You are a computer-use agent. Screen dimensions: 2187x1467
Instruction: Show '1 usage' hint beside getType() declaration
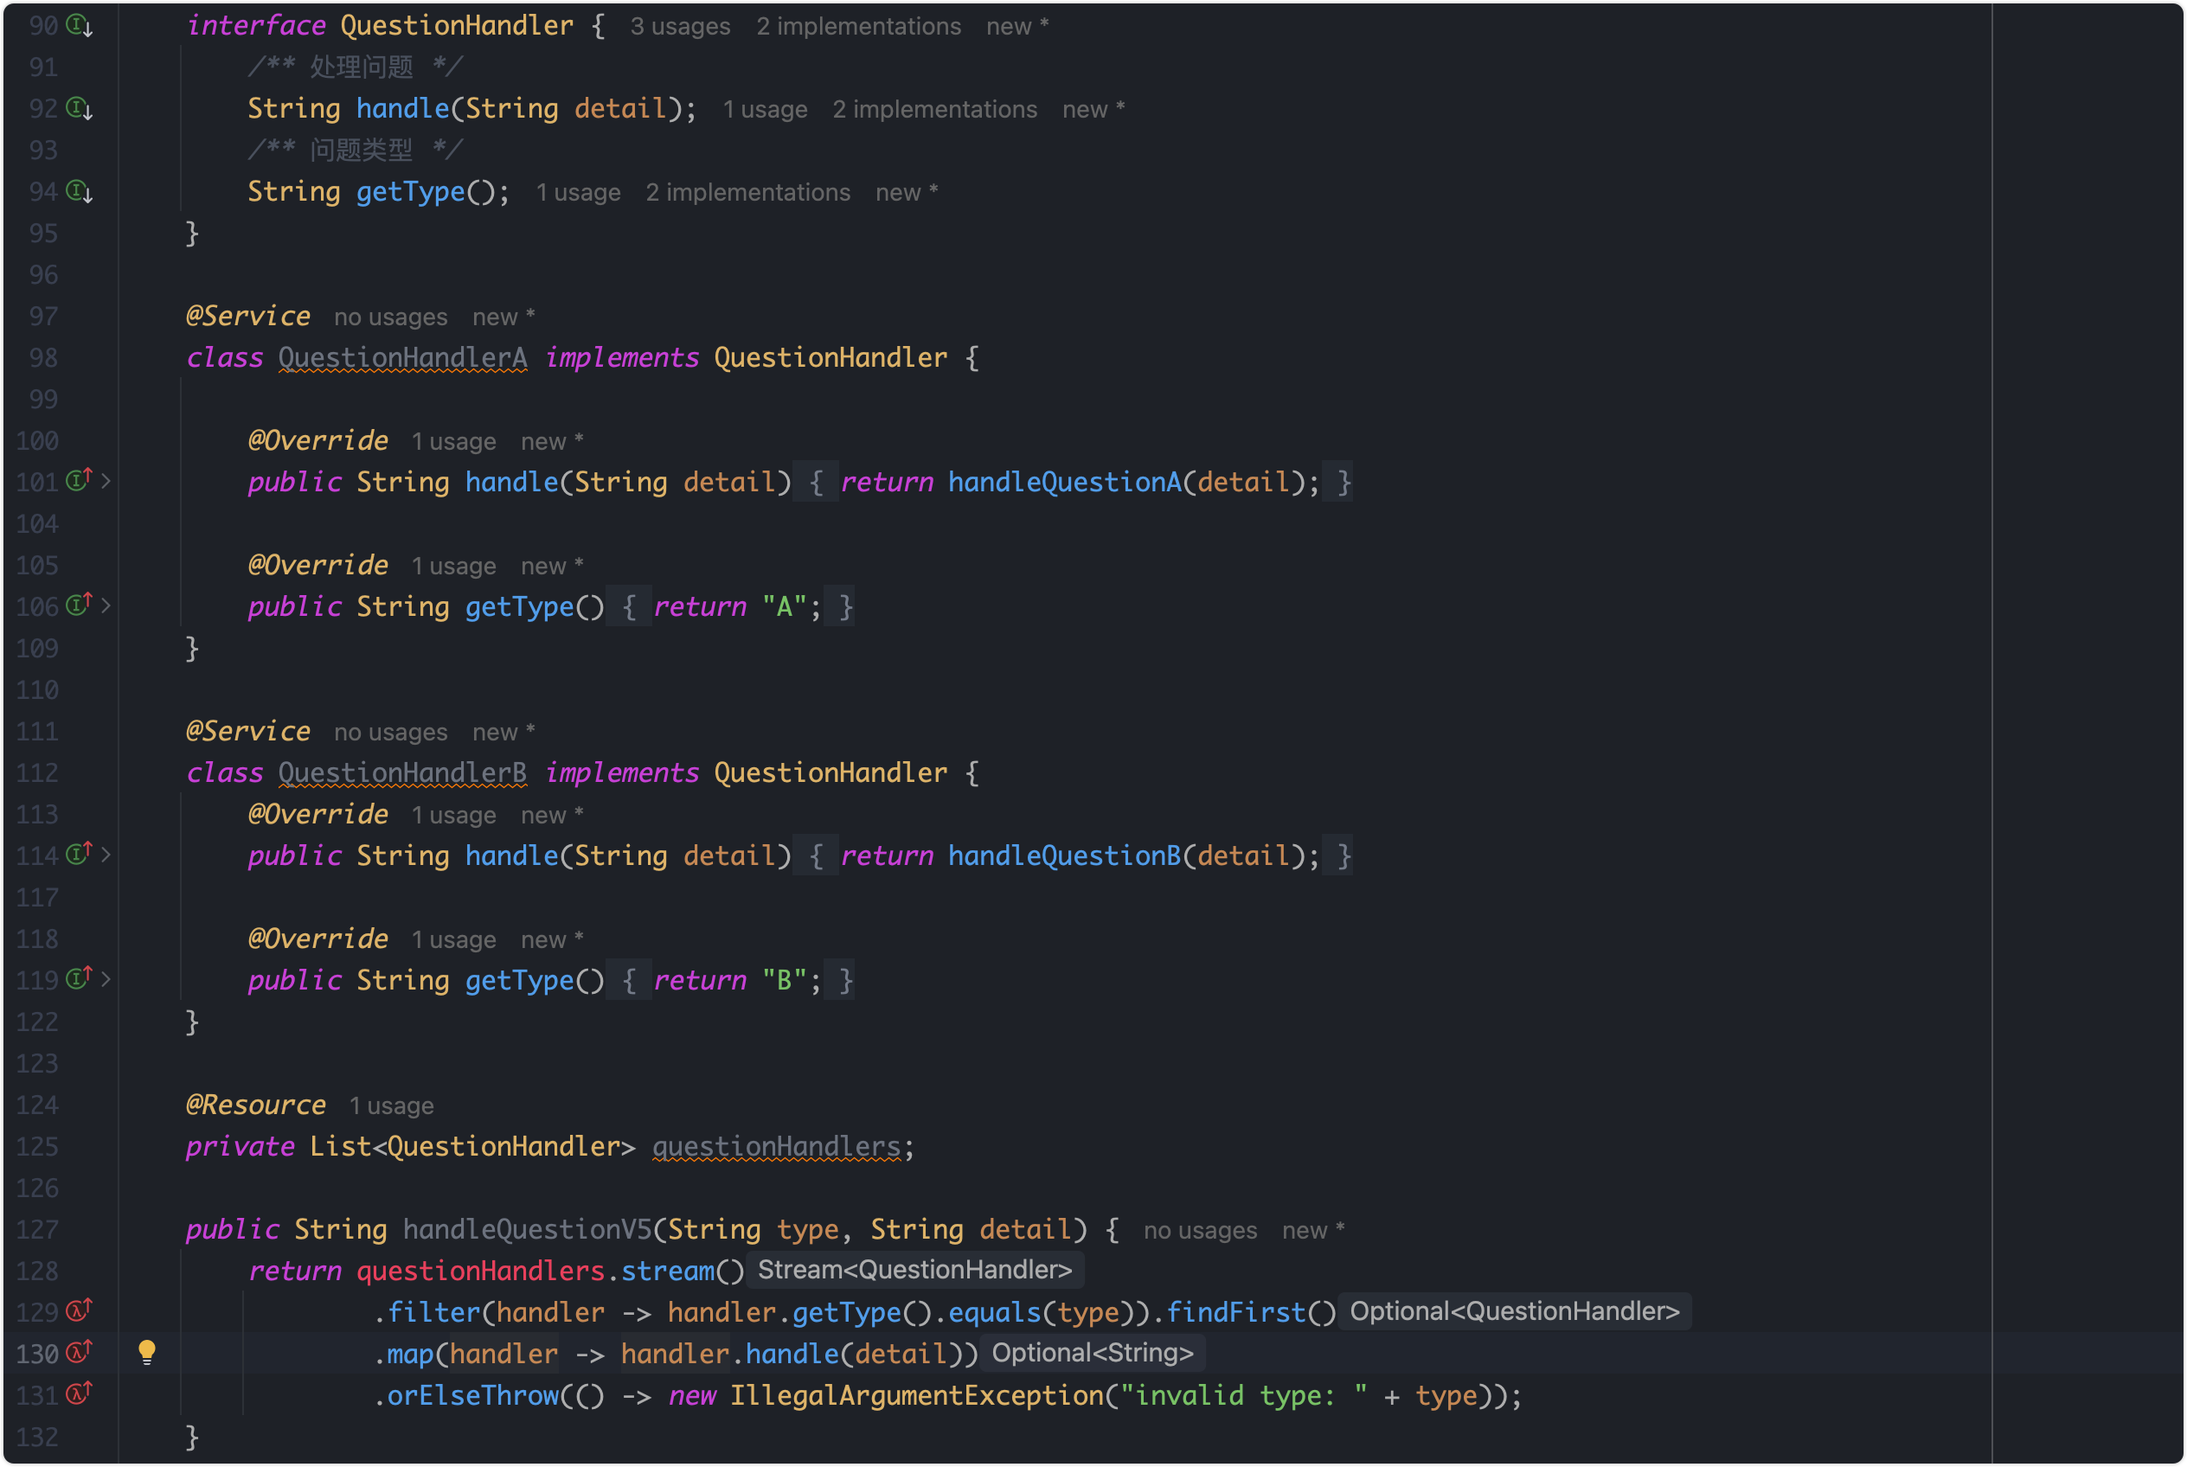click(x=577, y=193)
